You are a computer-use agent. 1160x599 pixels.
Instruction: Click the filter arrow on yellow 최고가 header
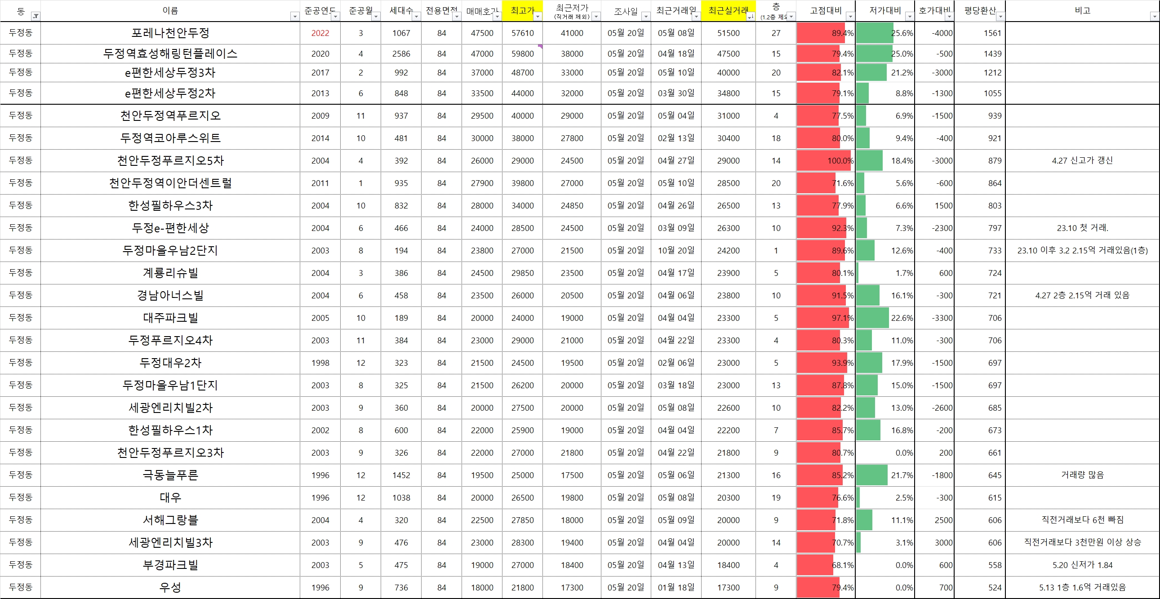point(538,17)
